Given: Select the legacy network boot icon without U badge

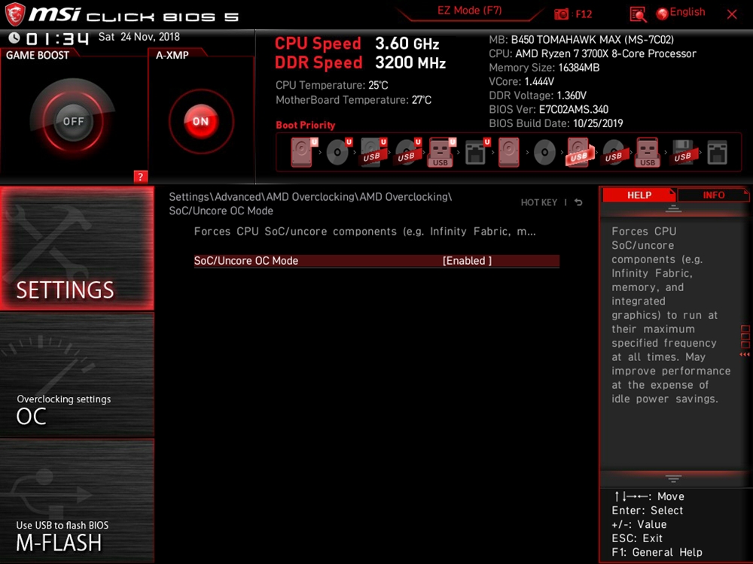Looking at the screenshot, I should coord(717,153).
